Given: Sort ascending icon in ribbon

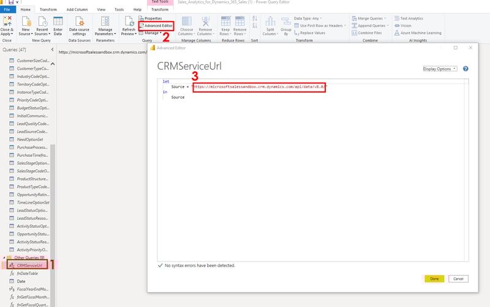Looking at the screenshot, I should 255,18.
